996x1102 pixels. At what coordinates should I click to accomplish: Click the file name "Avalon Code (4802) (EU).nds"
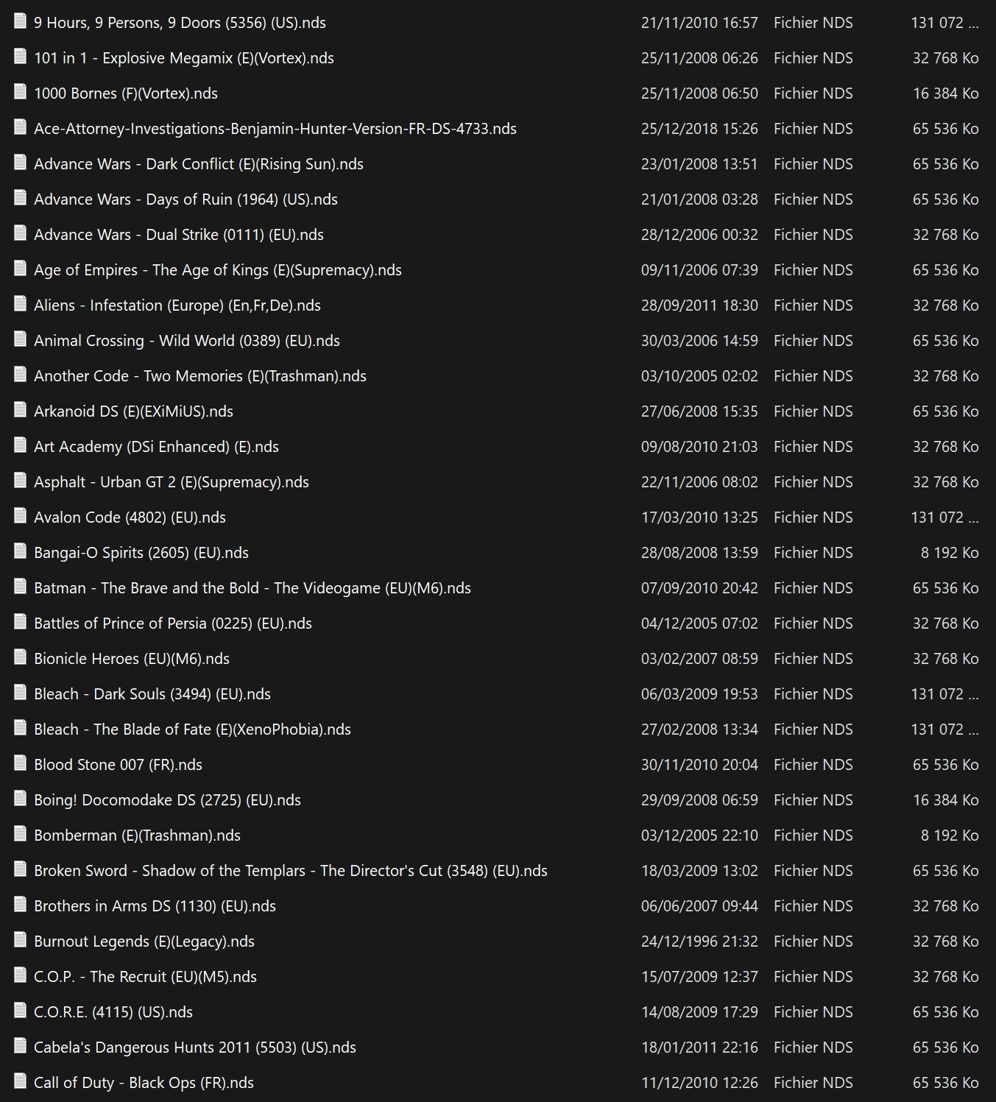pyautogui.click(x=130, y=518)
